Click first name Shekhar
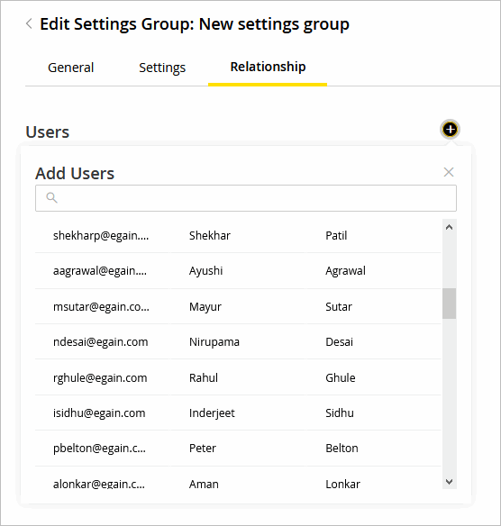The image size is (501, 526). [210, 235]
